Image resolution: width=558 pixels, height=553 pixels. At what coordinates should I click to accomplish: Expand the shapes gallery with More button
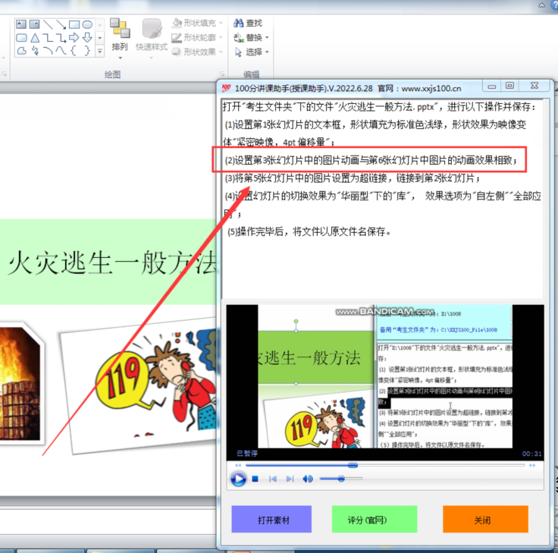tap(100, 52)
